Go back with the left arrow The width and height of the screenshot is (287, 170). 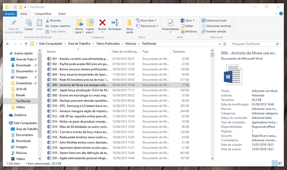(x=8, y=44)
